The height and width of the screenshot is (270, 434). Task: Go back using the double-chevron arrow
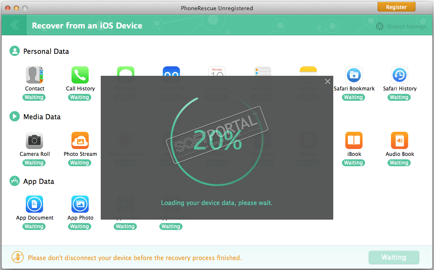point(14,25)
